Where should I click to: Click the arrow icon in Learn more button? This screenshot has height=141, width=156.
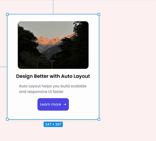65,104
